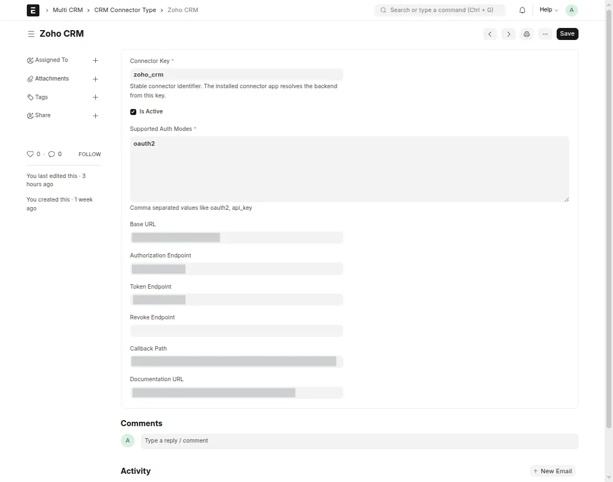Viewport: 613px width, 482px height.
Task: Click the Activity heading
Action: click(x=136, y=471)
